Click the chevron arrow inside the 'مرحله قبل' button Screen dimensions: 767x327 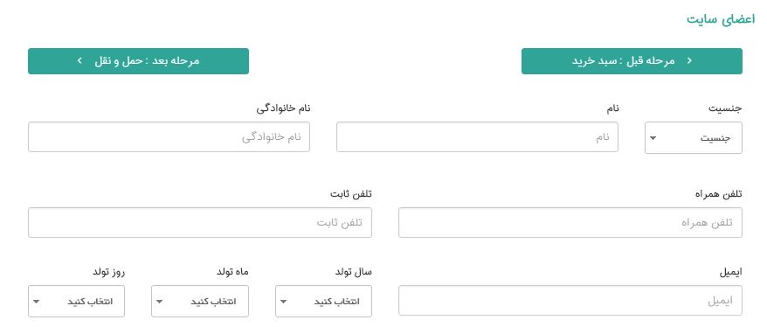[x=690, y=60]
